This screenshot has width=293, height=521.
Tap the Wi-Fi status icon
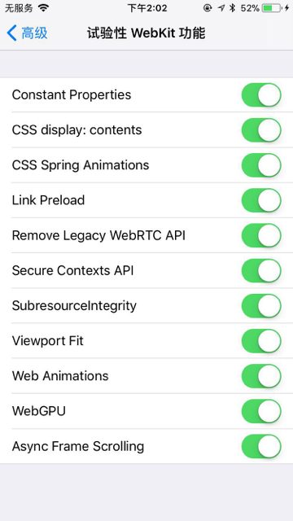[43, 7]
